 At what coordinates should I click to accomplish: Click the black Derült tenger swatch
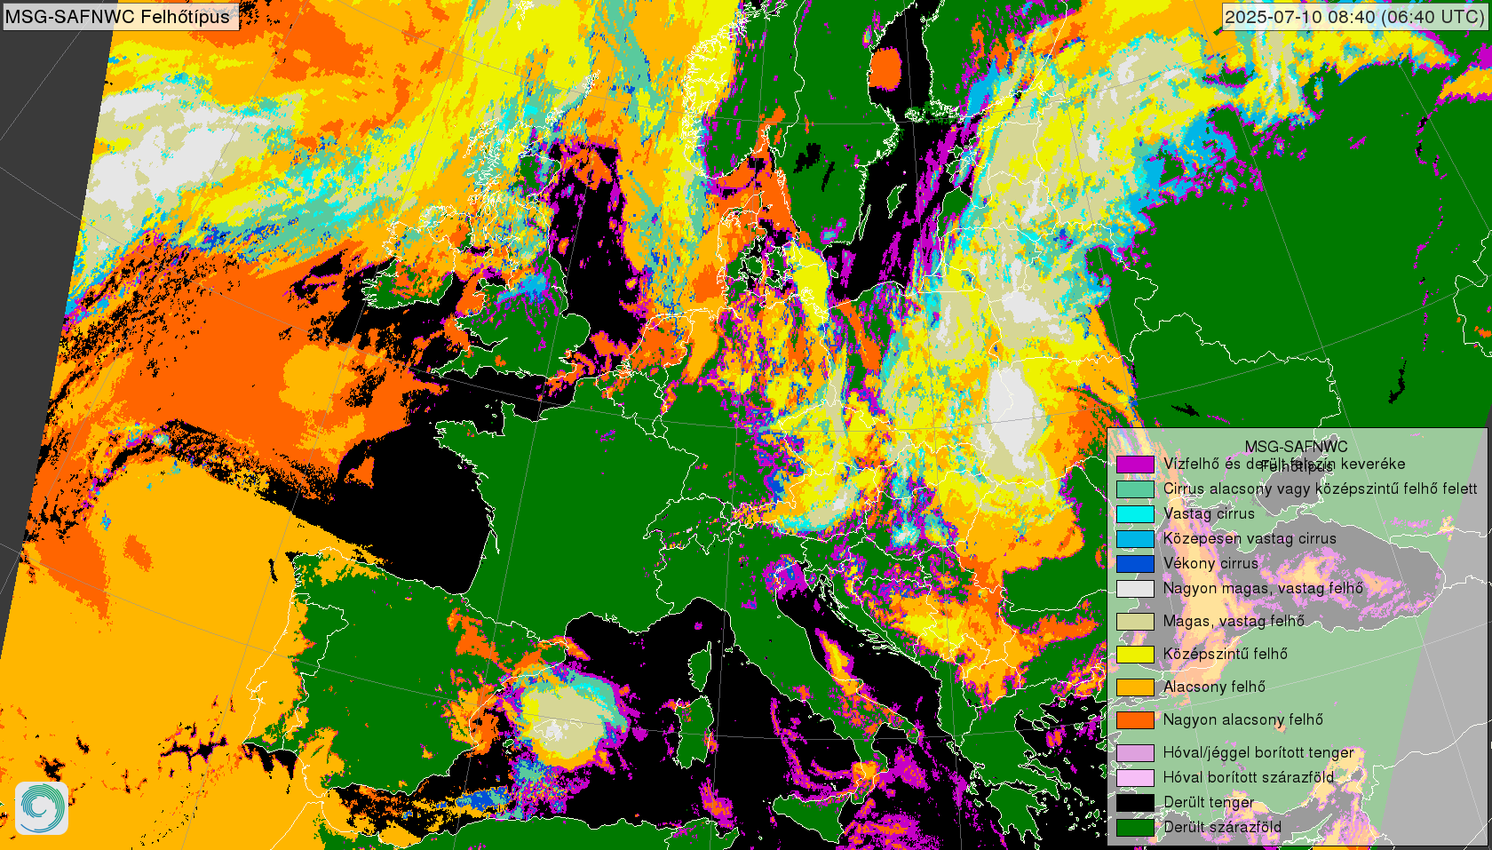coord(1135,803)
